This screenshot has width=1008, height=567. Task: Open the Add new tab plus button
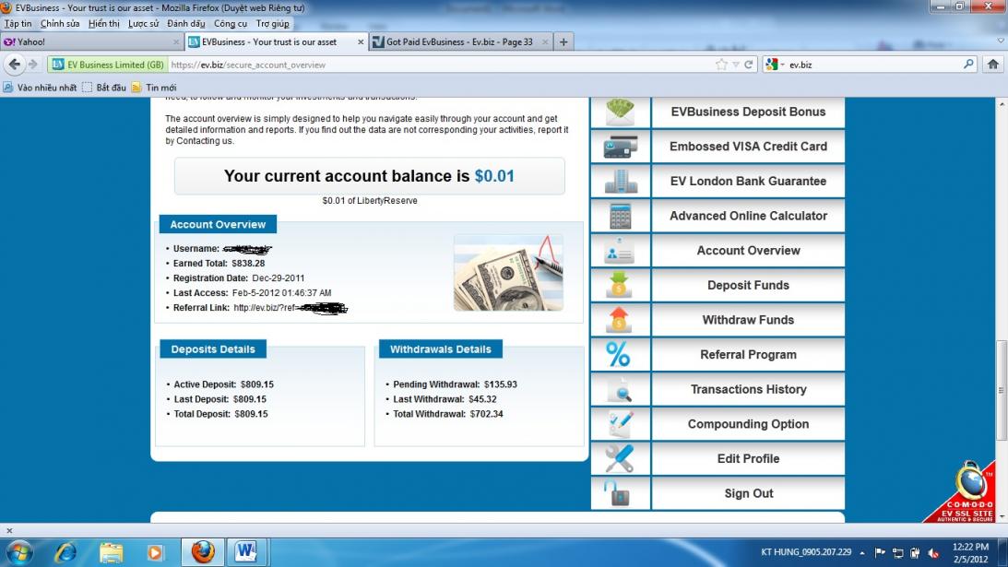coord(563,41)
